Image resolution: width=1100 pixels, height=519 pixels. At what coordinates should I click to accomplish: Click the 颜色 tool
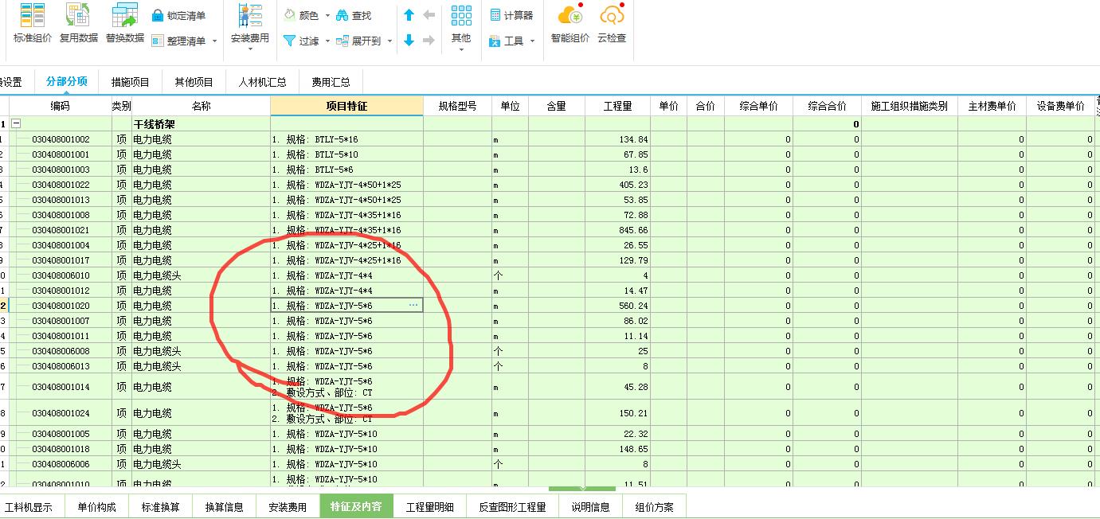301,16
